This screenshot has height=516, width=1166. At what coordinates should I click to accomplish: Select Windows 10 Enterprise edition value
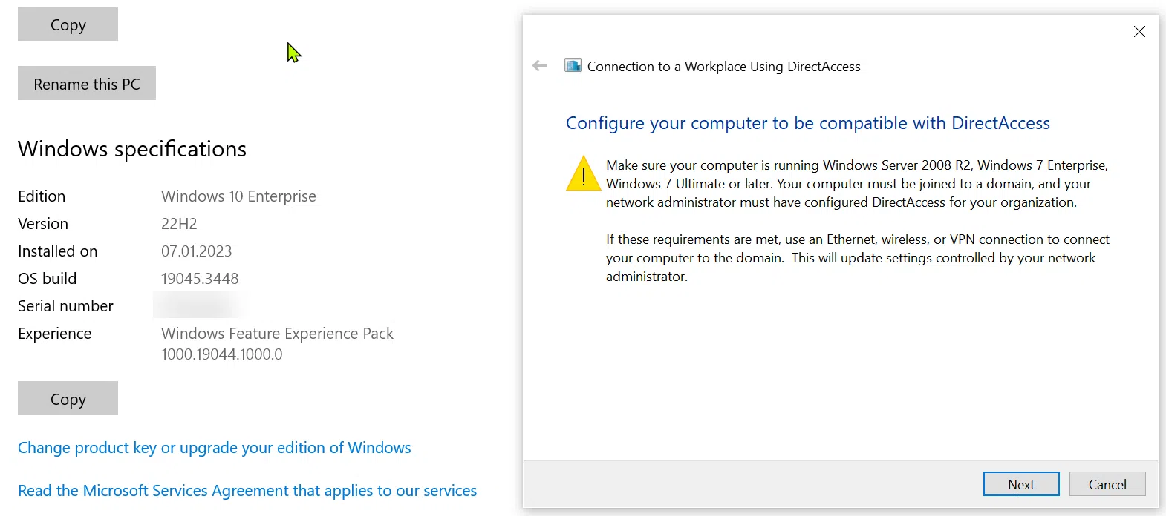coord(238,196)
